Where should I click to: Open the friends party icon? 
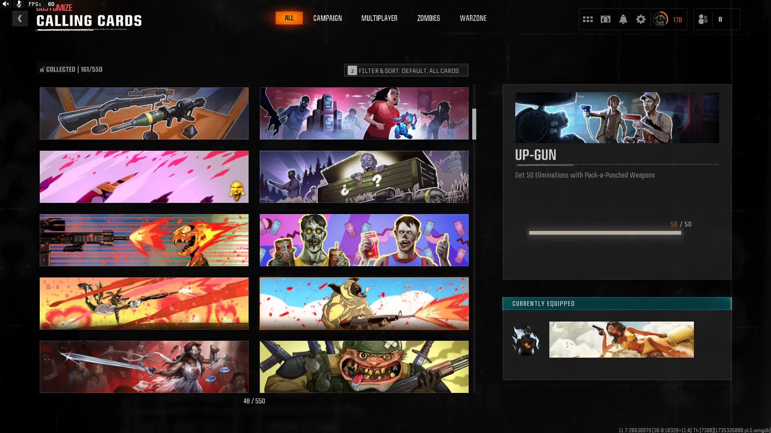point(703,19)
